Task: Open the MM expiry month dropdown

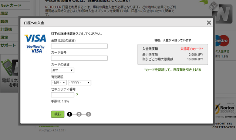Action: (59, 83)
